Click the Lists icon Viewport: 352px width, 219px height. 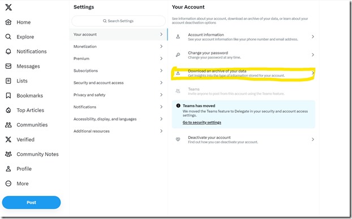(x=8, y=81)
